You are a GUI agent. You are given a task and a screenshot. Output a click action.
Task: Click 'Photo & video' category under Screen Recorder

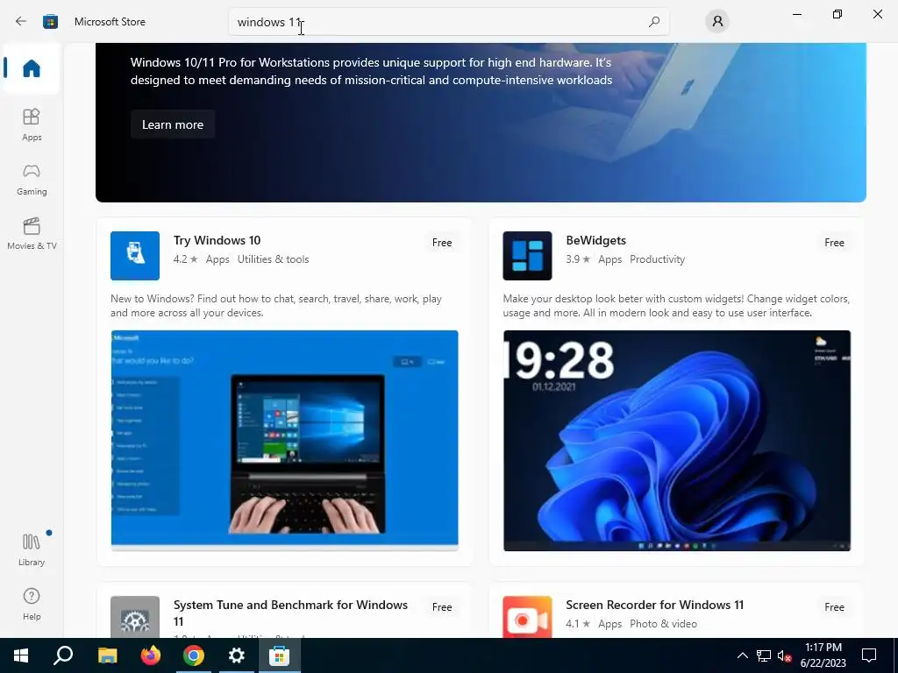(x=663, y=624)
